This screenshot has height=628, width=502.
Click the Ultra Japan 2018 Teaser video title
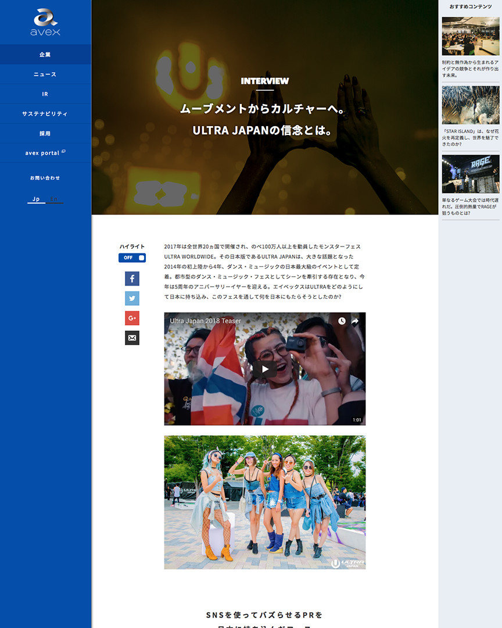click(x=205, y=321)
